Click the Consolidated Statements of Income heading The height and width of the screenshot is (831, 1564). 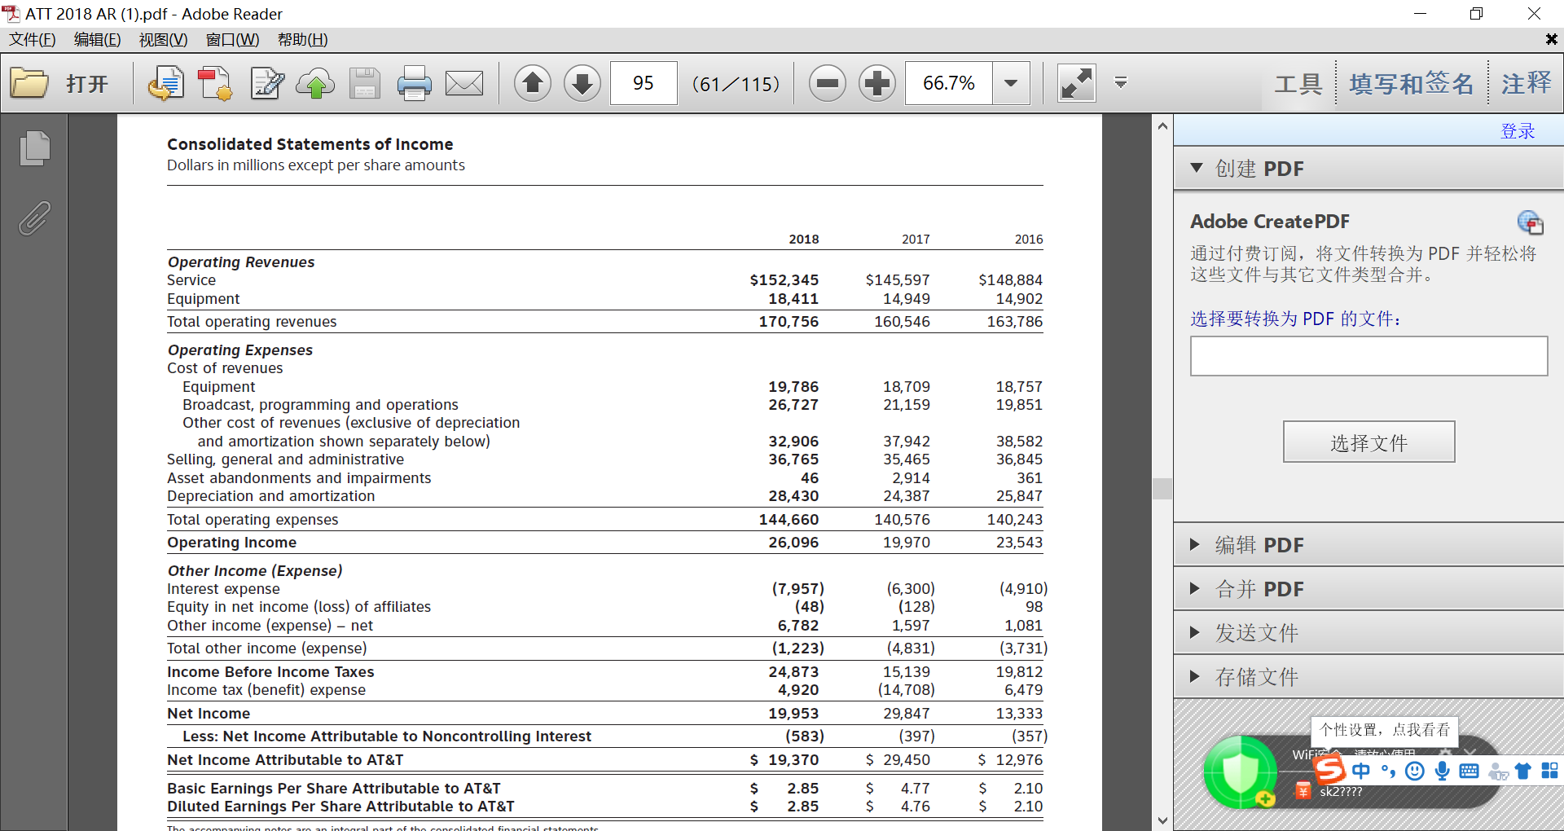click(x=310, y=144)
